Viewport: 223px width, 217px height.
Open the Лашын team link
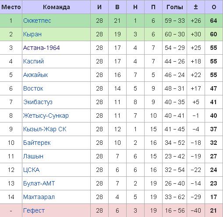(33, 156)
